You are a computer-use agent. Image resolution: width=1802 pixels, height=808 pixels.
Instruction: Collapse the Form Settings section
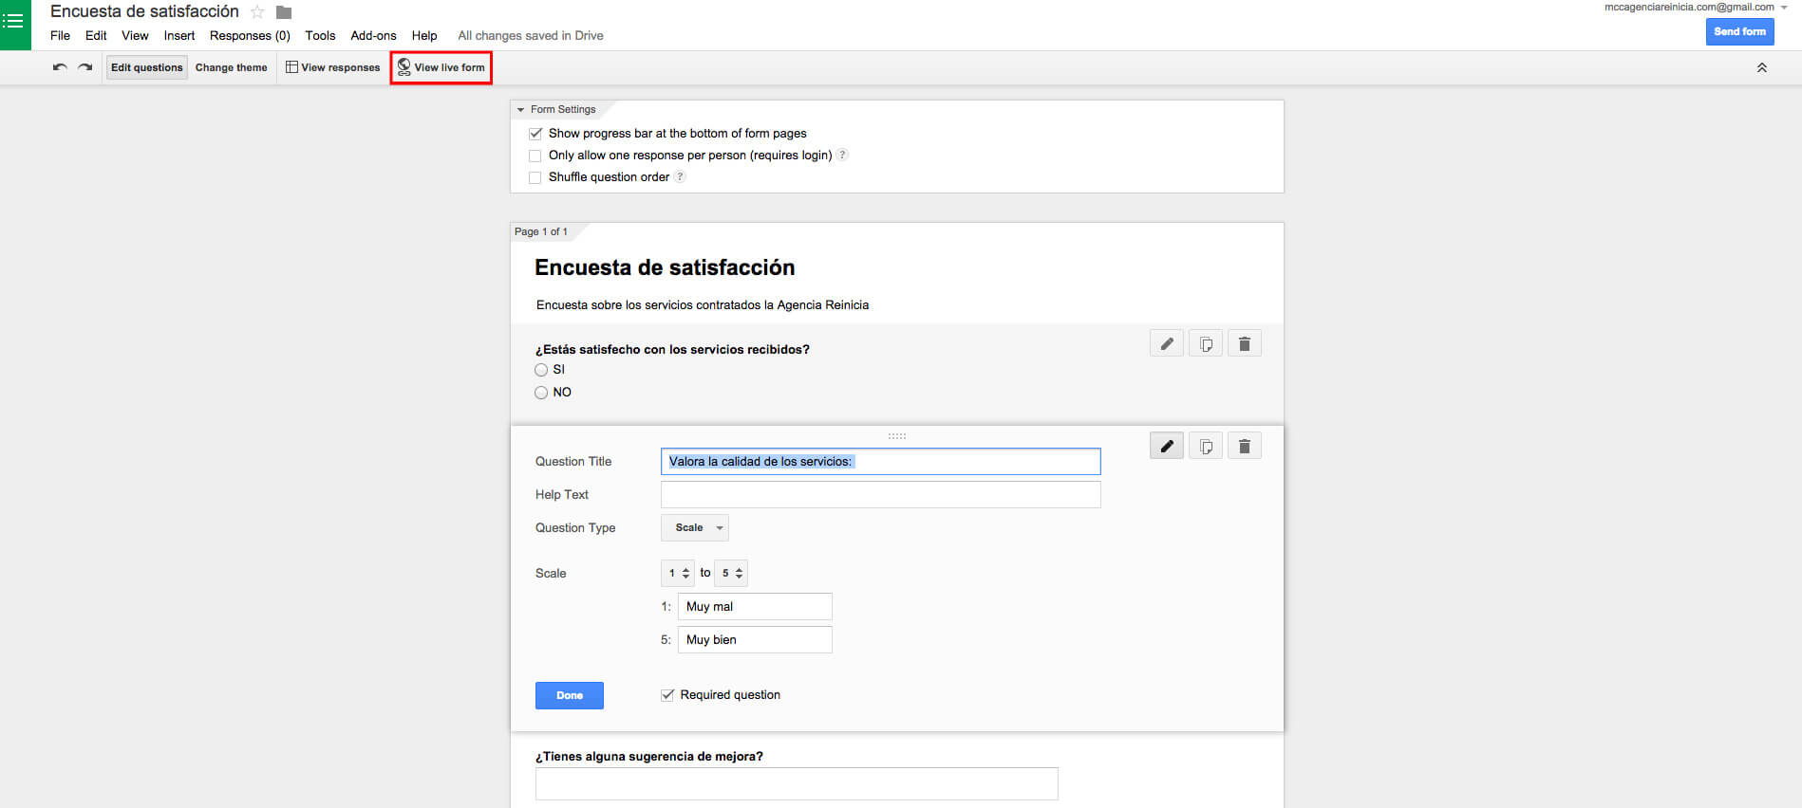(520, 110)
